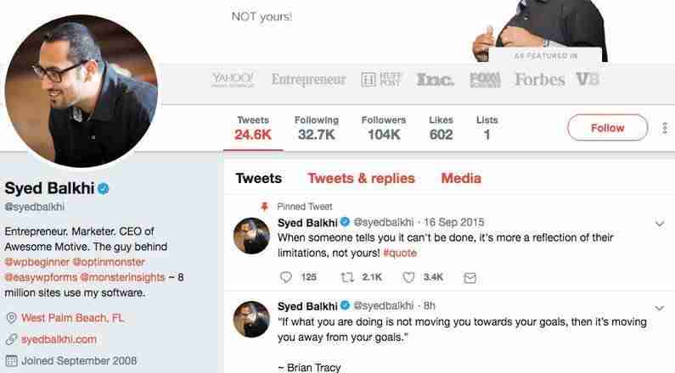Open the syedbalkhi.com website link

pyautogui.click(x=59, y=339)
